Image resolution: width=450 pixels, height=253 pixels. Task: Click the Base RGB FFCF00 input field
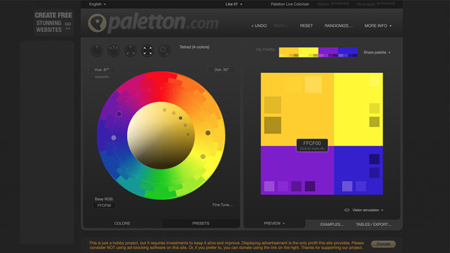click(x=104, y=205)
